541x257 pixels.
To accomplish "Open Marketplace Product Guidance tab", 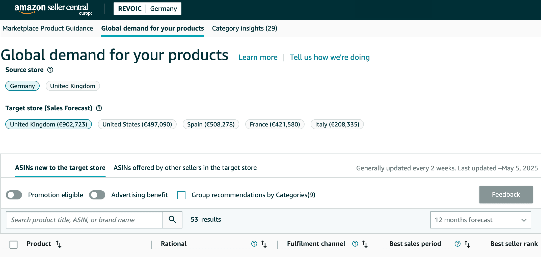I will pyautogui.click(x=48, y=28).
